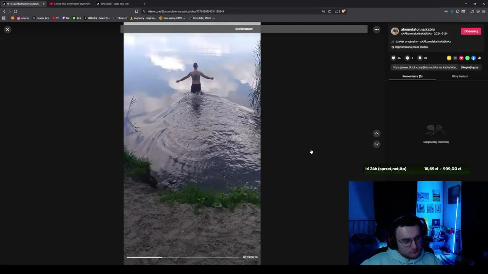Seek the video using the progress bar
Screen dimensions: 488x274
pyautogui.click(x=183, y=257)
